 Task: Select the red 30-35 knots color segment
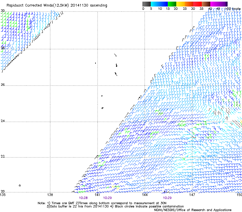198,4
